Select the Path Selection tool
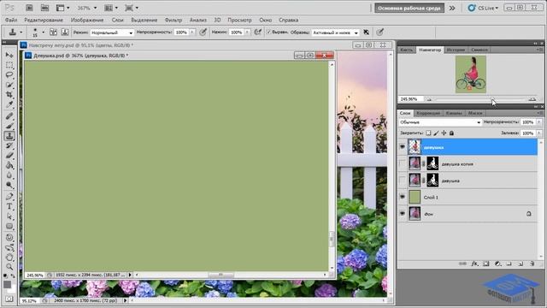This screenshot has width=547, height=308. tap(9, 216)
